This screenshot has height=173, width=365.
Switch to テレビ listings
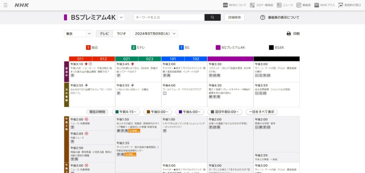[104, 34]
